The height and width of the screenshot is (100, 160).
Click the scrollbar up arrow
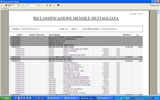point(158,10)
